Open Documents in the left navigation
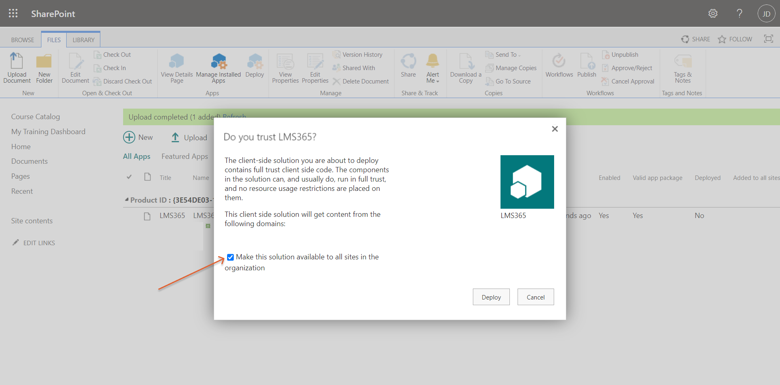The image size is (780, 385). coord(29,161)
